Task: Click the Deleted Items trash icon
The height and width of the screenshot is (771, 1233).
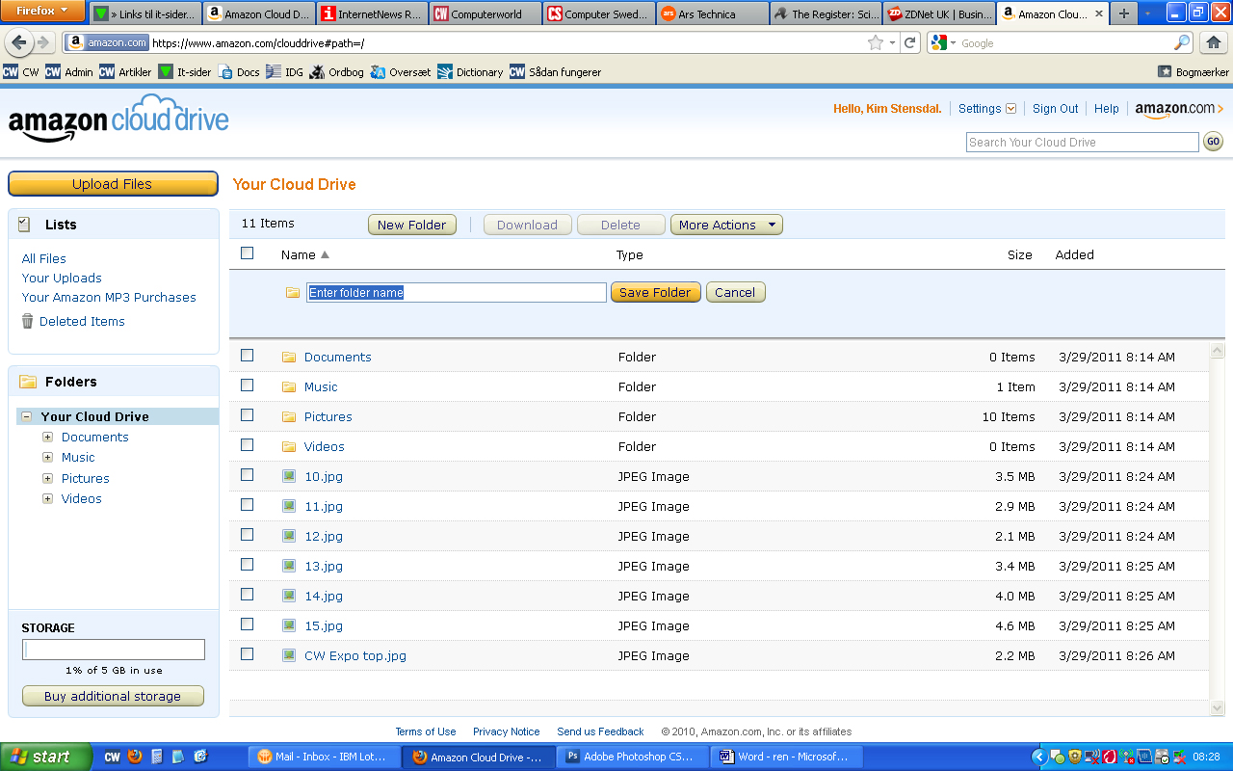Action: 28,321
